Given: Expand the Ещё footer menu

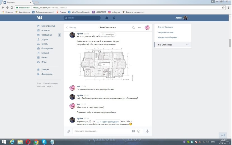Looking at the screenshot, I should (x=50, y=86).
